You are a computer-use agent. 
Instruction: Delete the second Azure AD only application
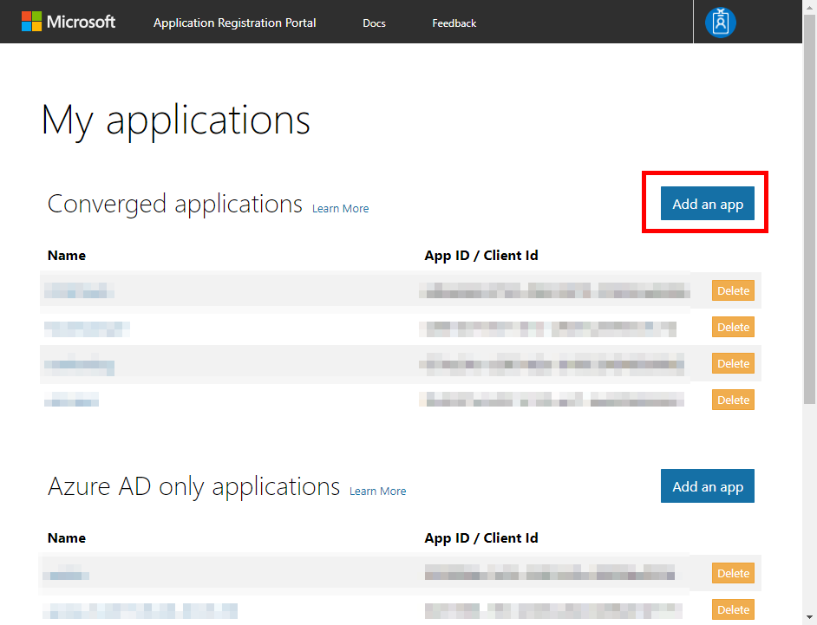click(x=733, y=609)
